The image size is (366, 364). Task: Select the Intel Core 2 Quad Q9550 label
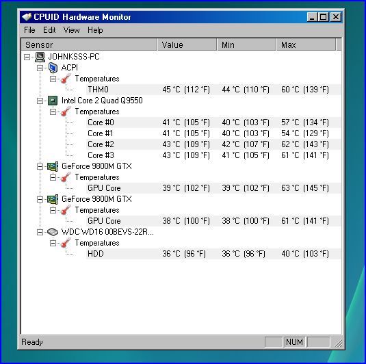[x=102, y=101]
